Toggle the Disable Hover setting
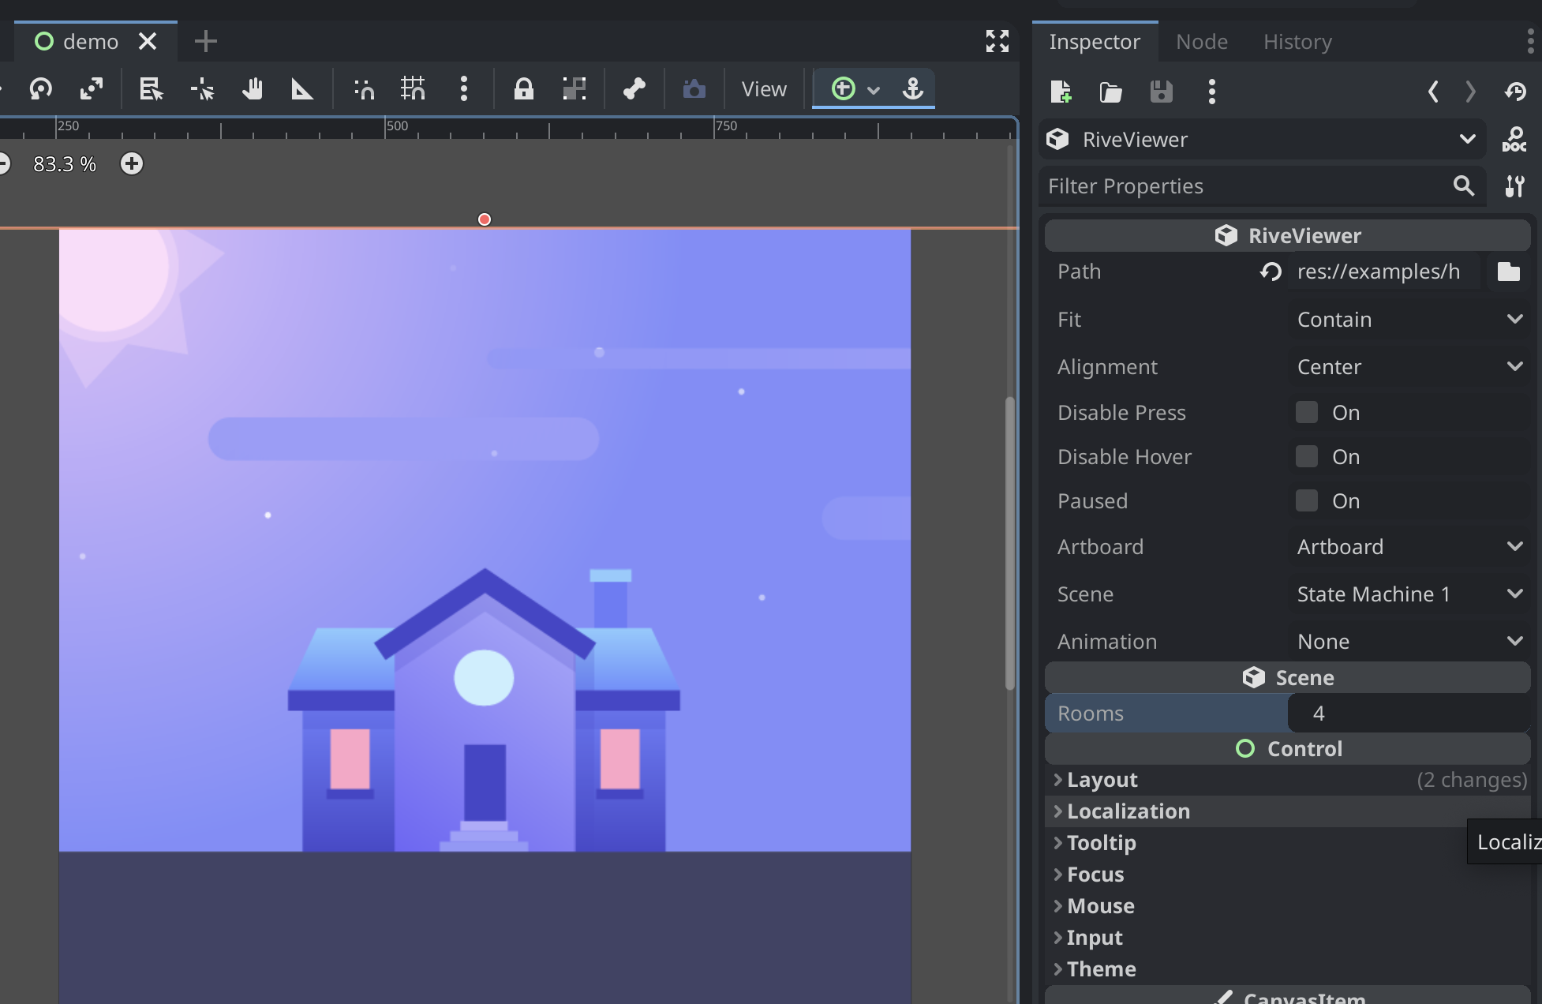 click(x=1306, y=455)
